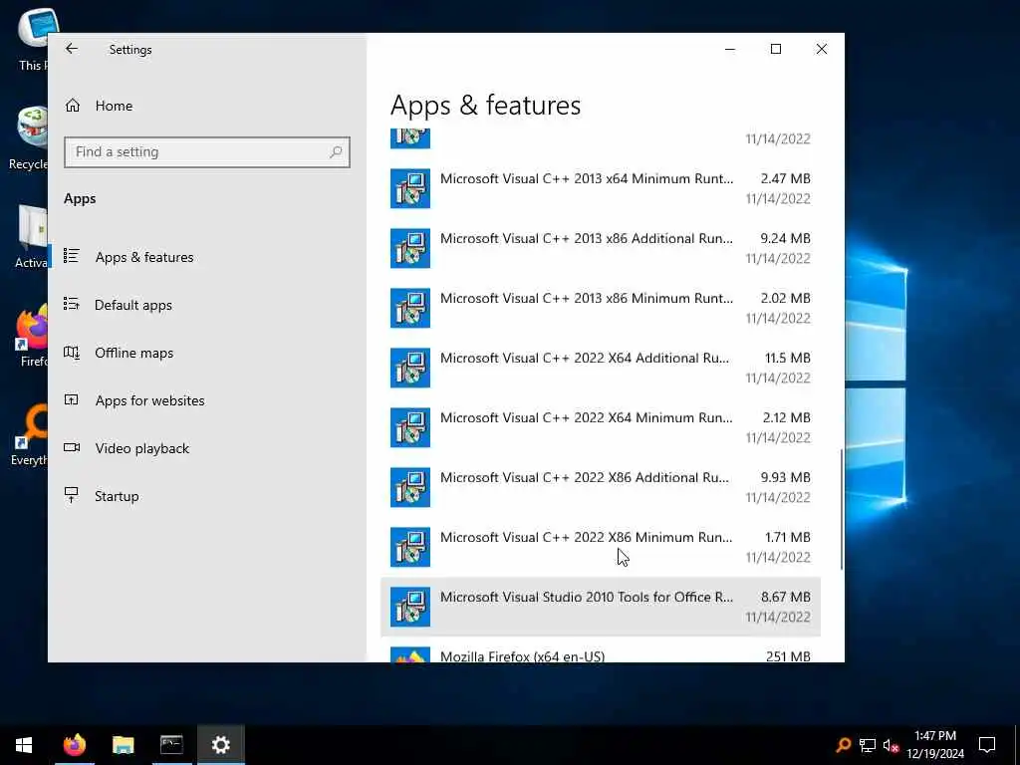
Task: Open the network status tray icon
Action: (868, 745)
